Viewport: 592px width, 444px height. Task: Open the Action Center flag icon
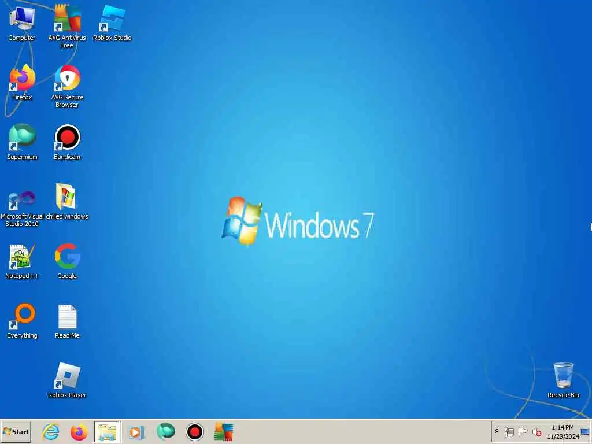click(523, 431)
